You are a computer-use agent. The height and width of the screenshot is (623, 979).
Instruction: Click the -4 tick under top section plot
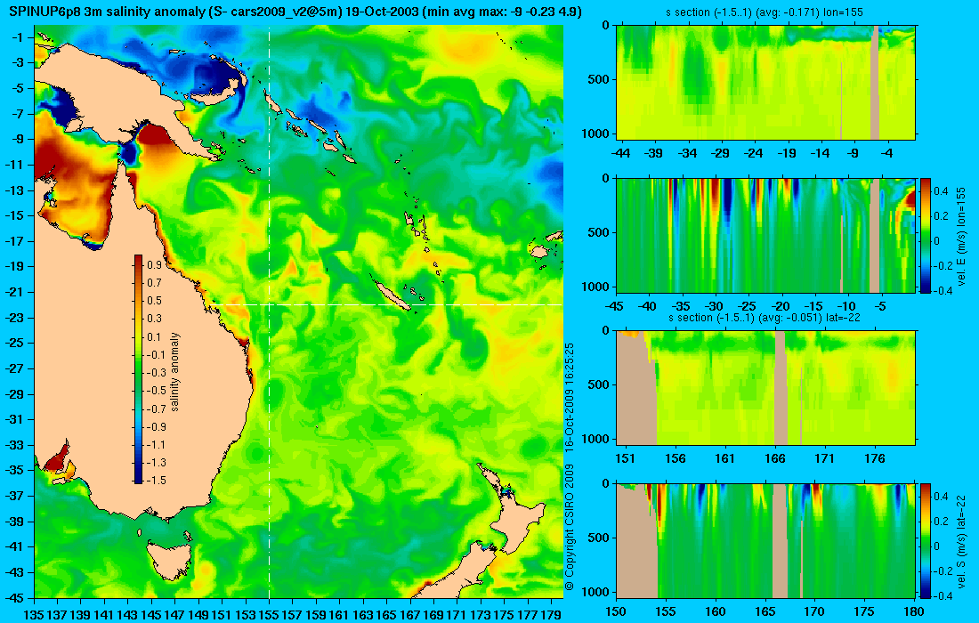click(888, 153)
